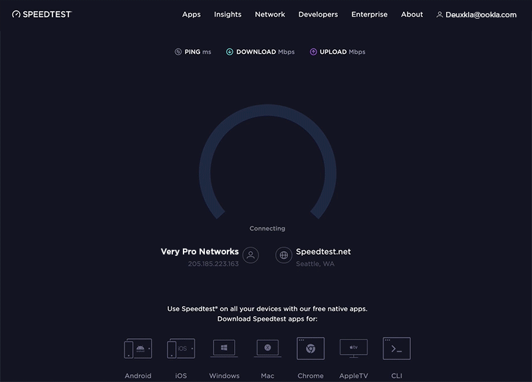Image resolution: width=532 pixels, height=382 pixels.
Task: Click the download arrow icon
Action: coord(229,52)
